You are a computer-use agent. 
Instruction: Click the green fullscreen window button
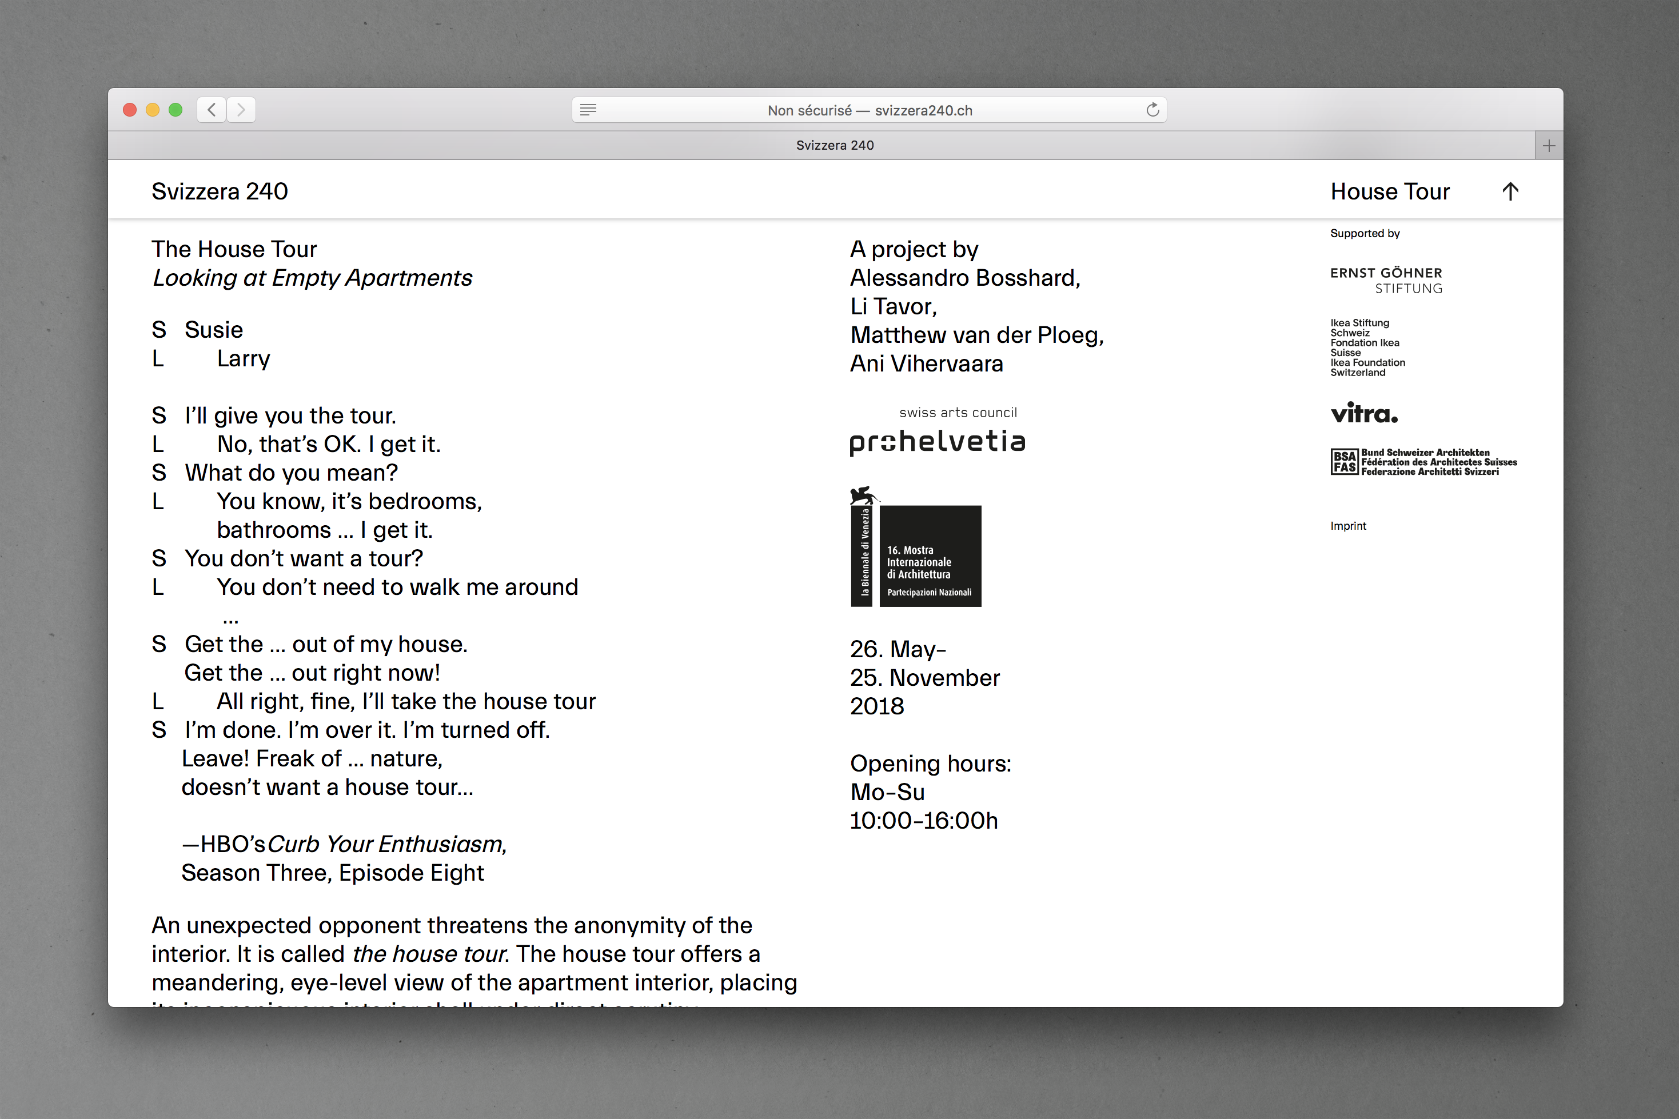[176, 110]
